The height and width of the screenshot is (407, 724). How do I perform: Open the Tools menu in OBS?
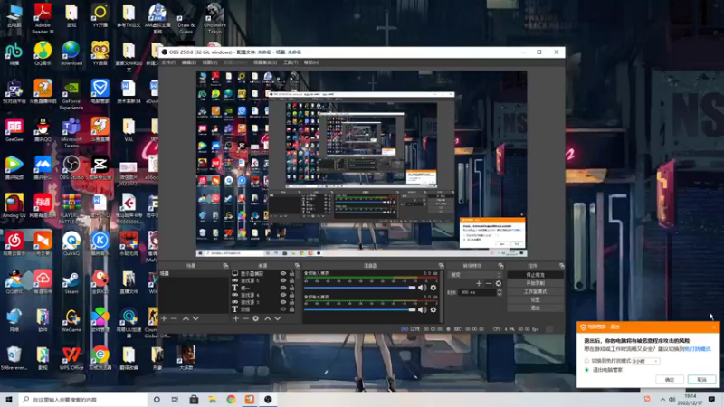click(290, 62)
